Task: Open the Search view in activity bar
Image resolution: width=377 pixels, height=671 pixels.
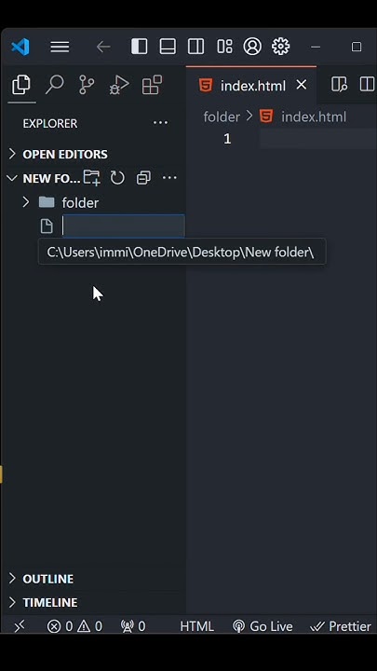Action: [54, 85]
